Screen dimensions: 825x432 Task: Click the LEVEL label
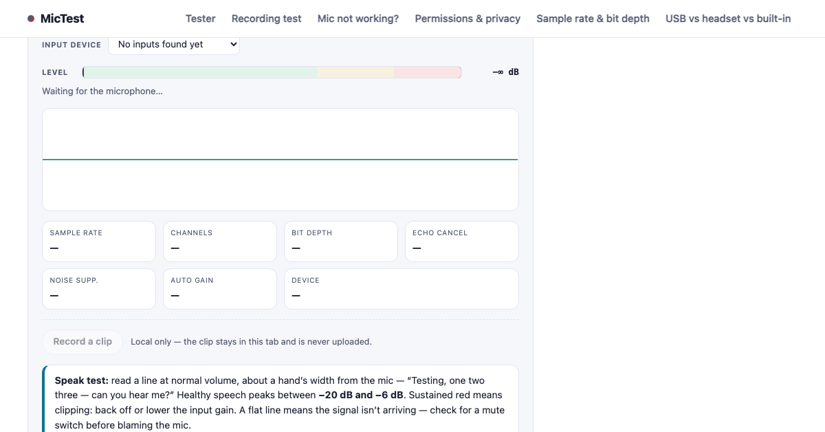pyautogui.click(x=55, y=72)
